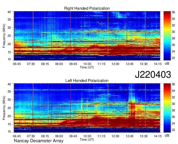178x144 pixels.
Task: Click "13:30" time tick under Right Handed plot
Action: click(144, 64)
